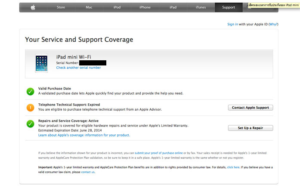Viewport: 300px width, 186px height.
Task: Click the iPad mini product thumbnail
Action: 42,63
